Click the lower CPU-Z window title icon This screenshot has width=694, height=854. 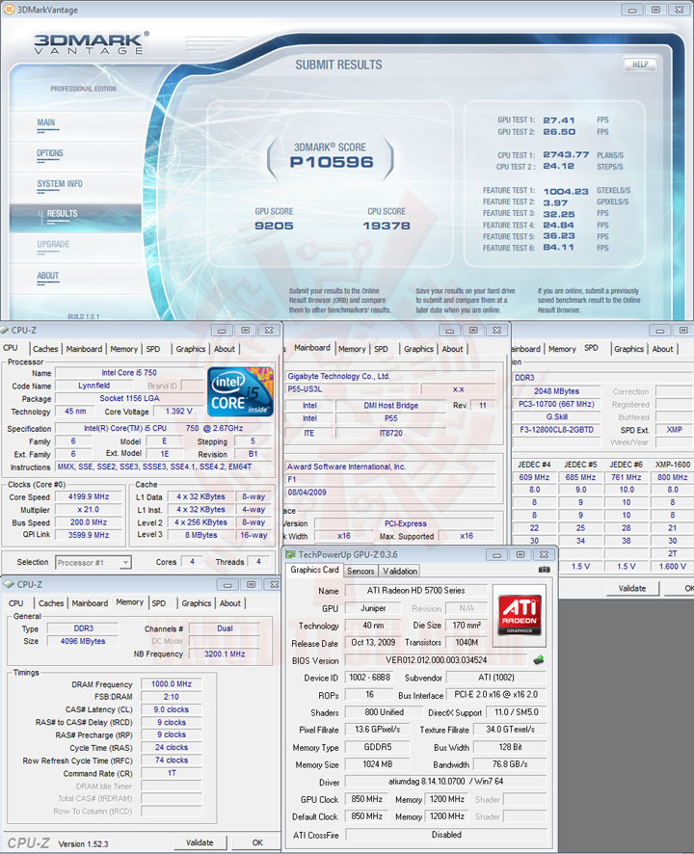point(8,584)
